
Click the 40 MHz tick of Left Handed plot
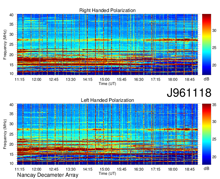tap(11, 105)
